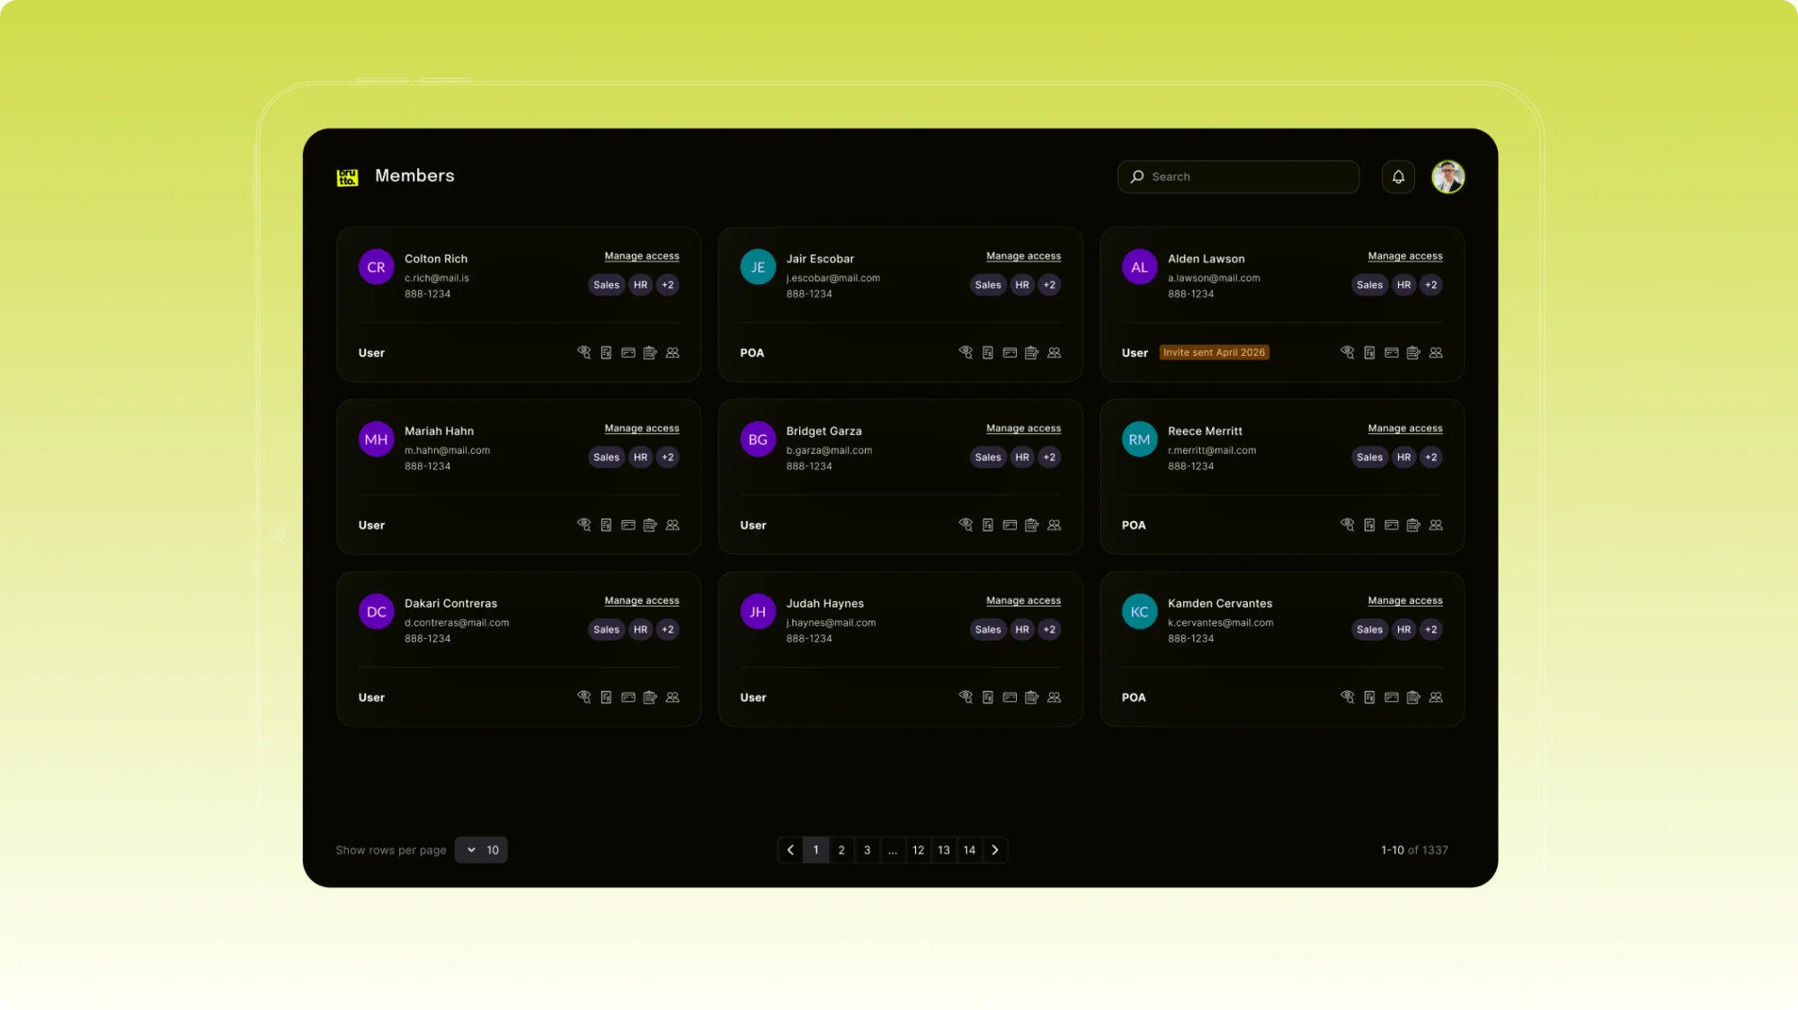Viewport: 1798px width, 1010px height.
Task: Click the people group icon on Dakari Contreras's card
Action: [672, 697]
